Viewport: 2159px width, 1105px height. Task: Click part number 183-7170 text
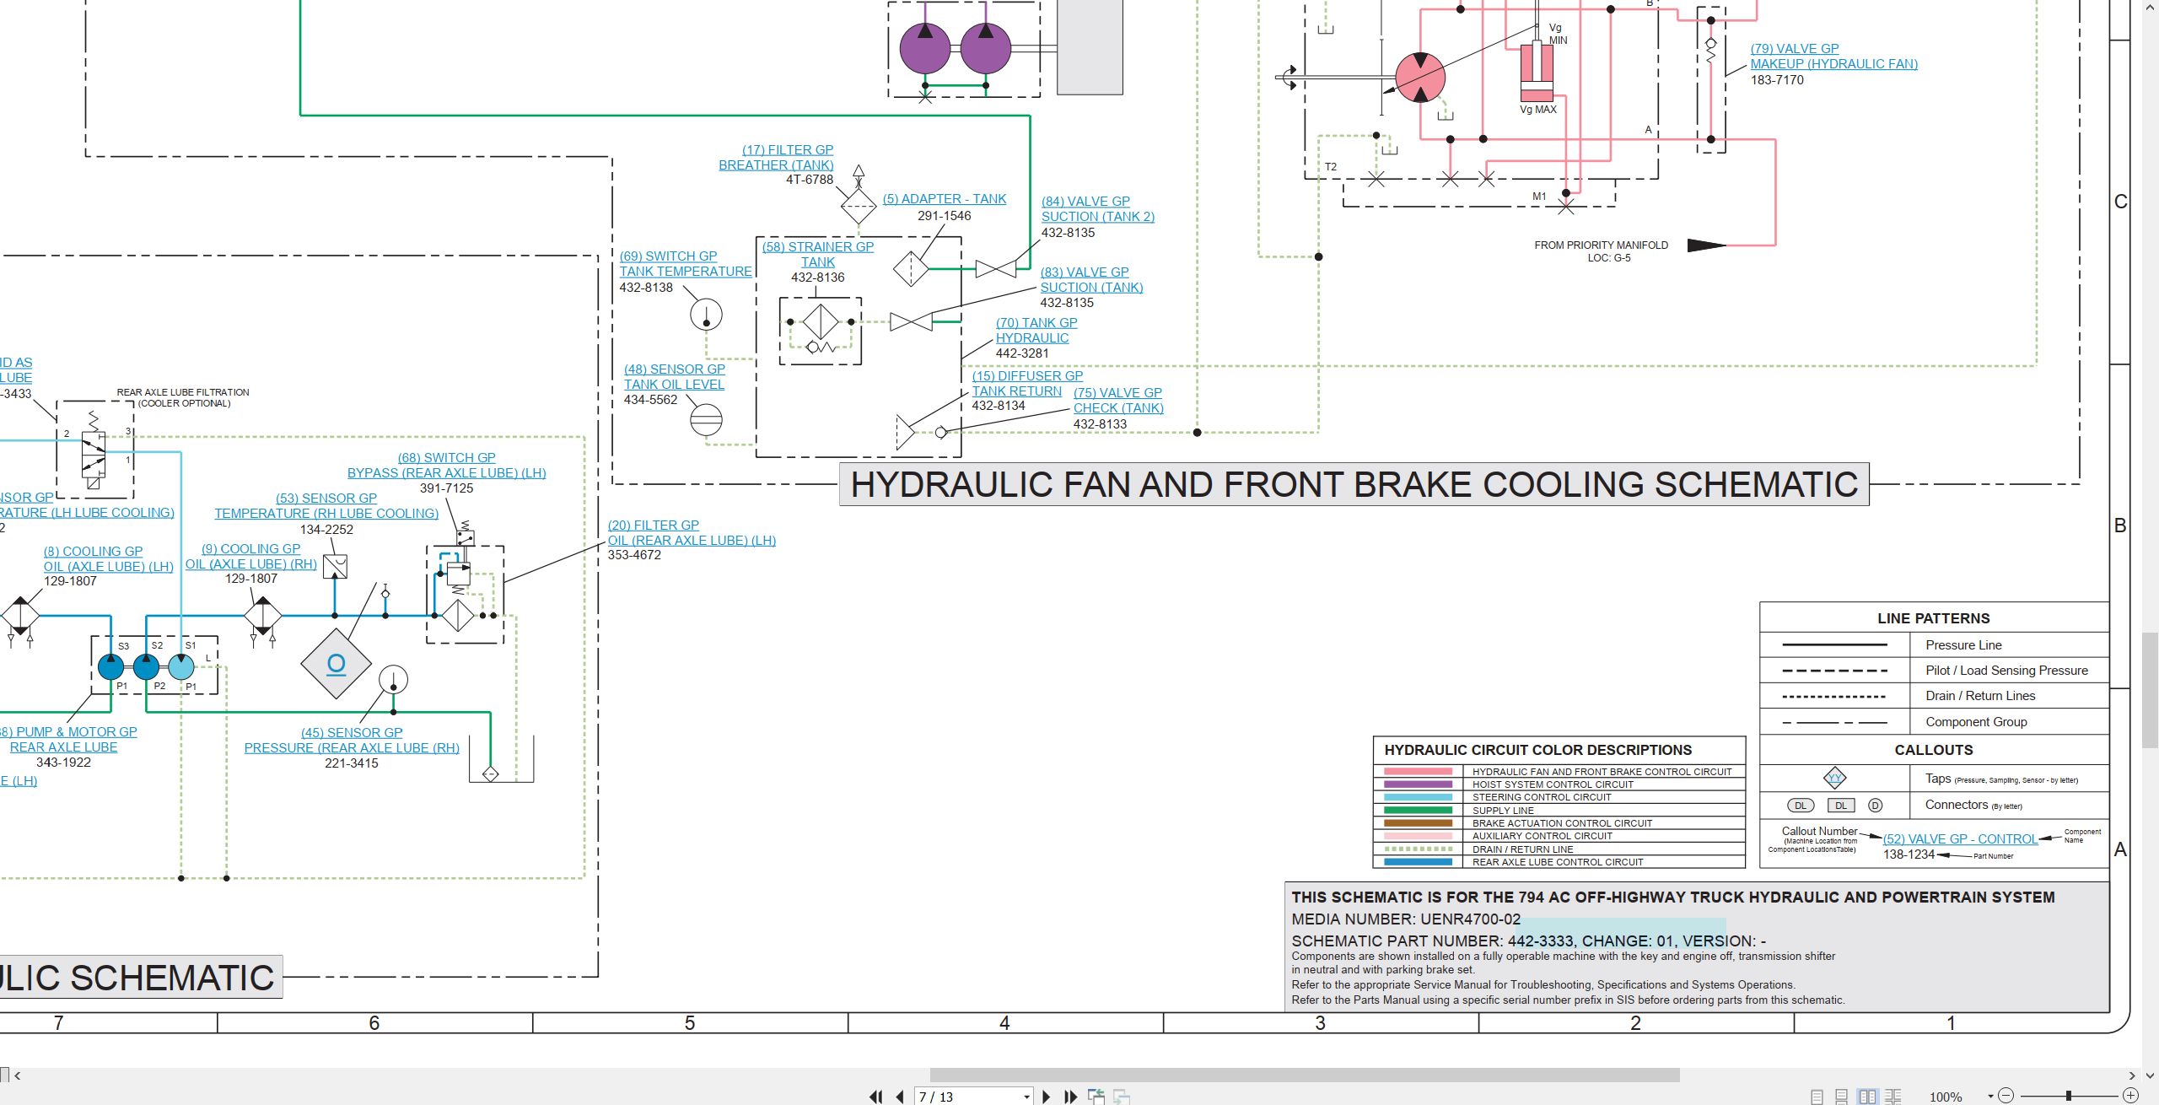pyautogui.click(x=1777, y=79)
